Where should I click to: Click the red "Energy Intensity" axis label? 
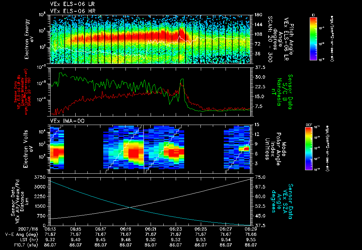22,92
